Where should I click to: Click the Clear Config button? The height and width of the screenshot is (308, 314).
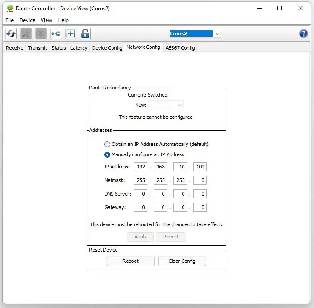pos(182,261)
